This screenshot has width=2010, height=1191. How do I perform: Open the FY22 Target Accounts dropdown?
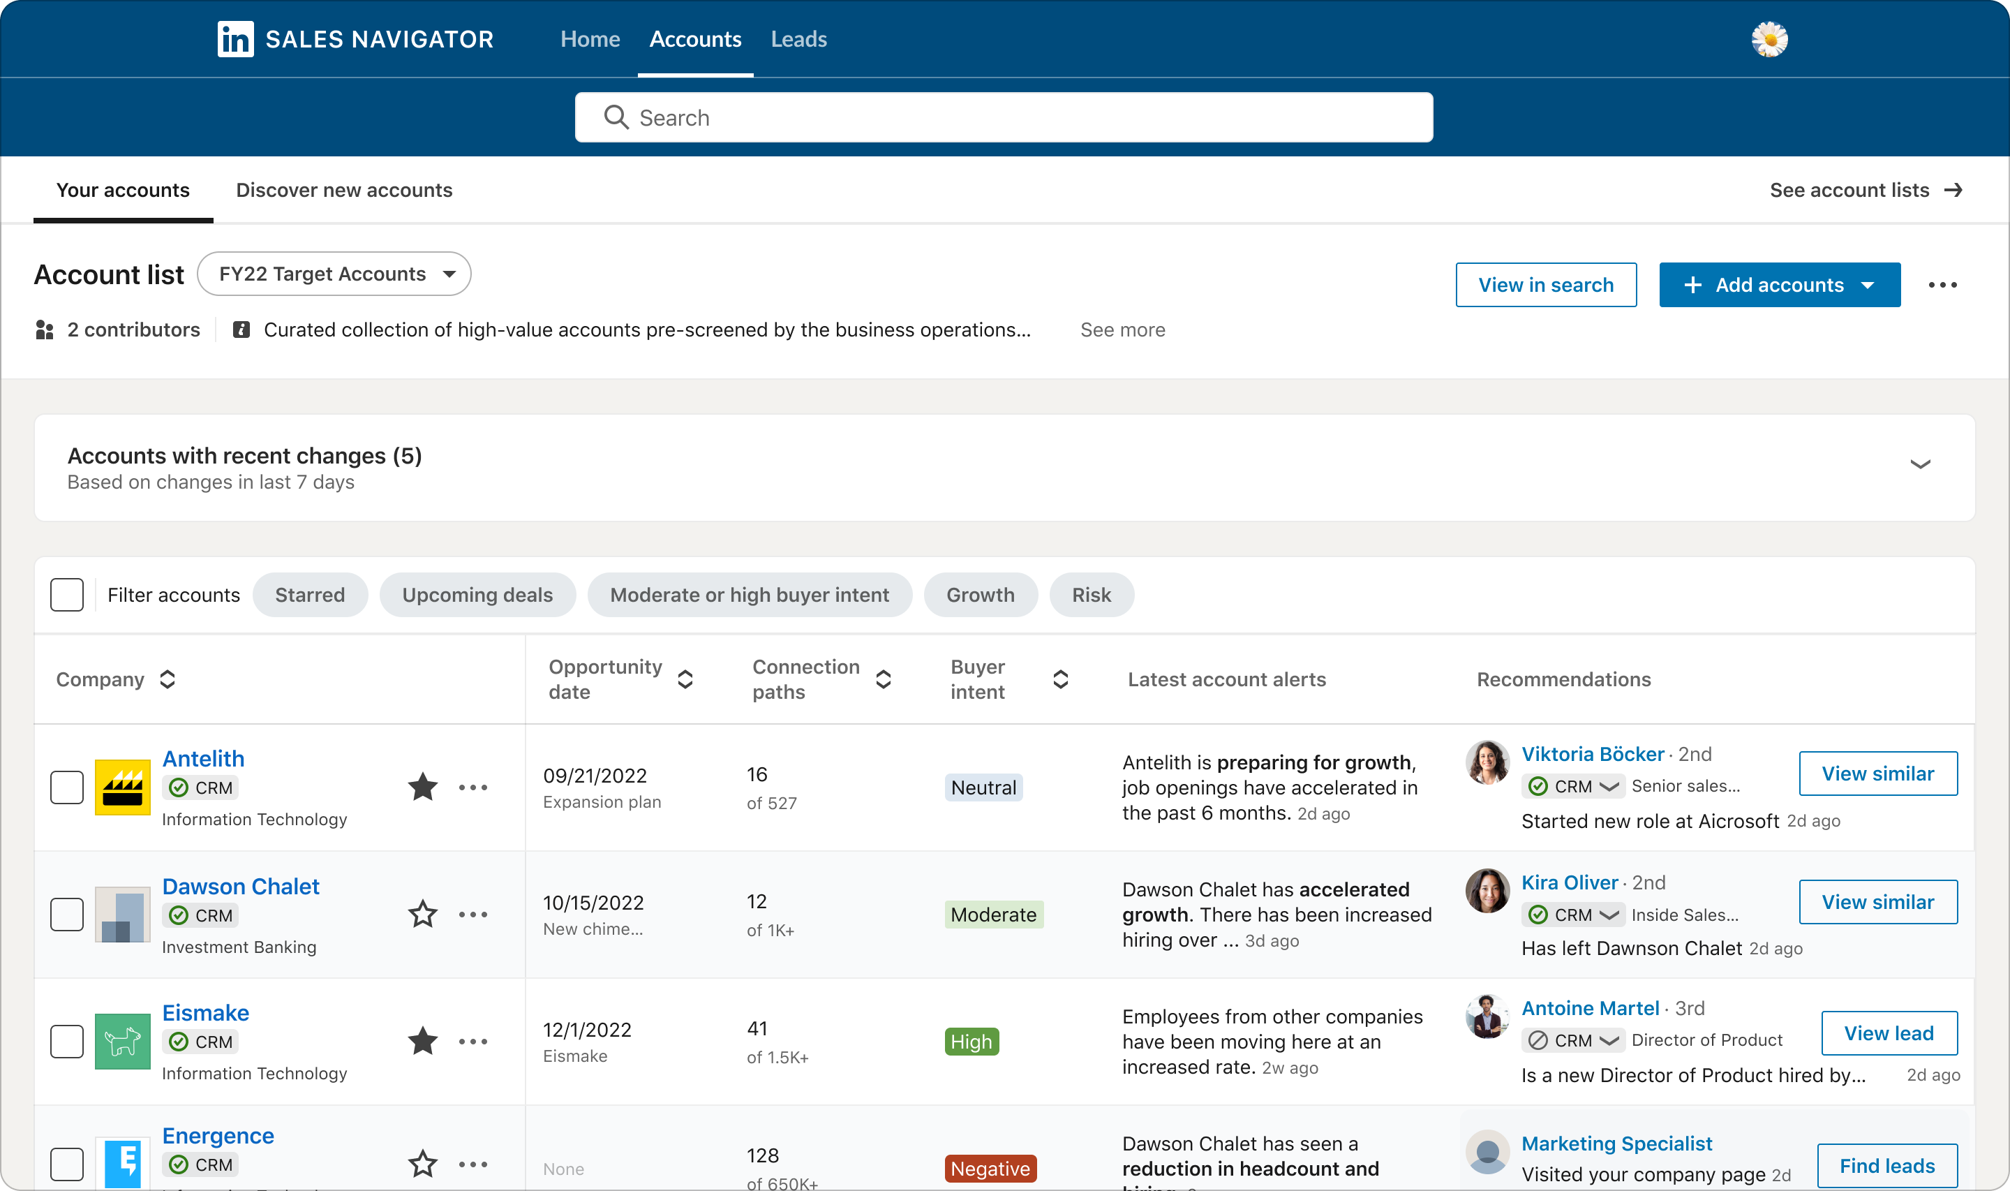tap(334, 274)
